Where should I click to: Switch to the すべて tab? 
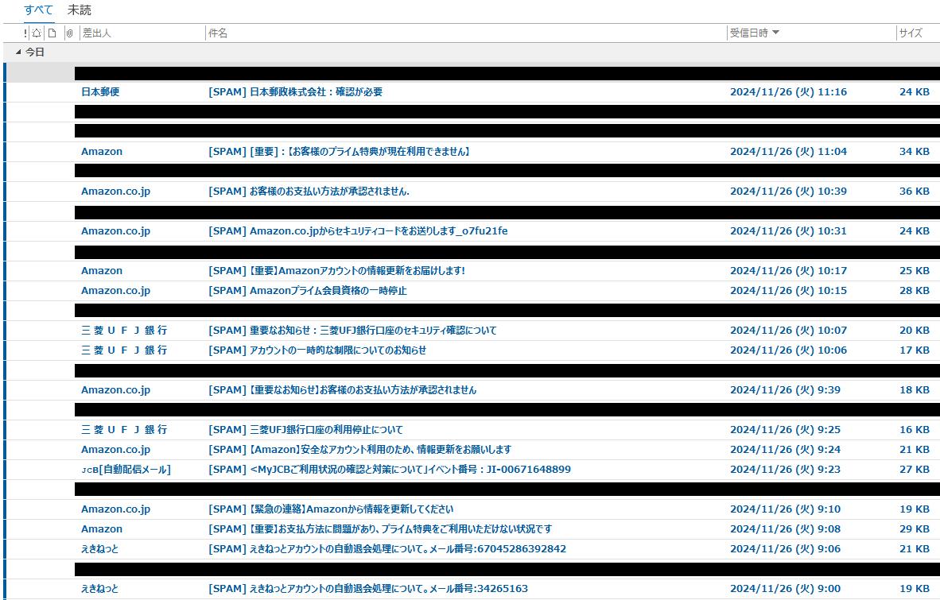click(38, 10)
